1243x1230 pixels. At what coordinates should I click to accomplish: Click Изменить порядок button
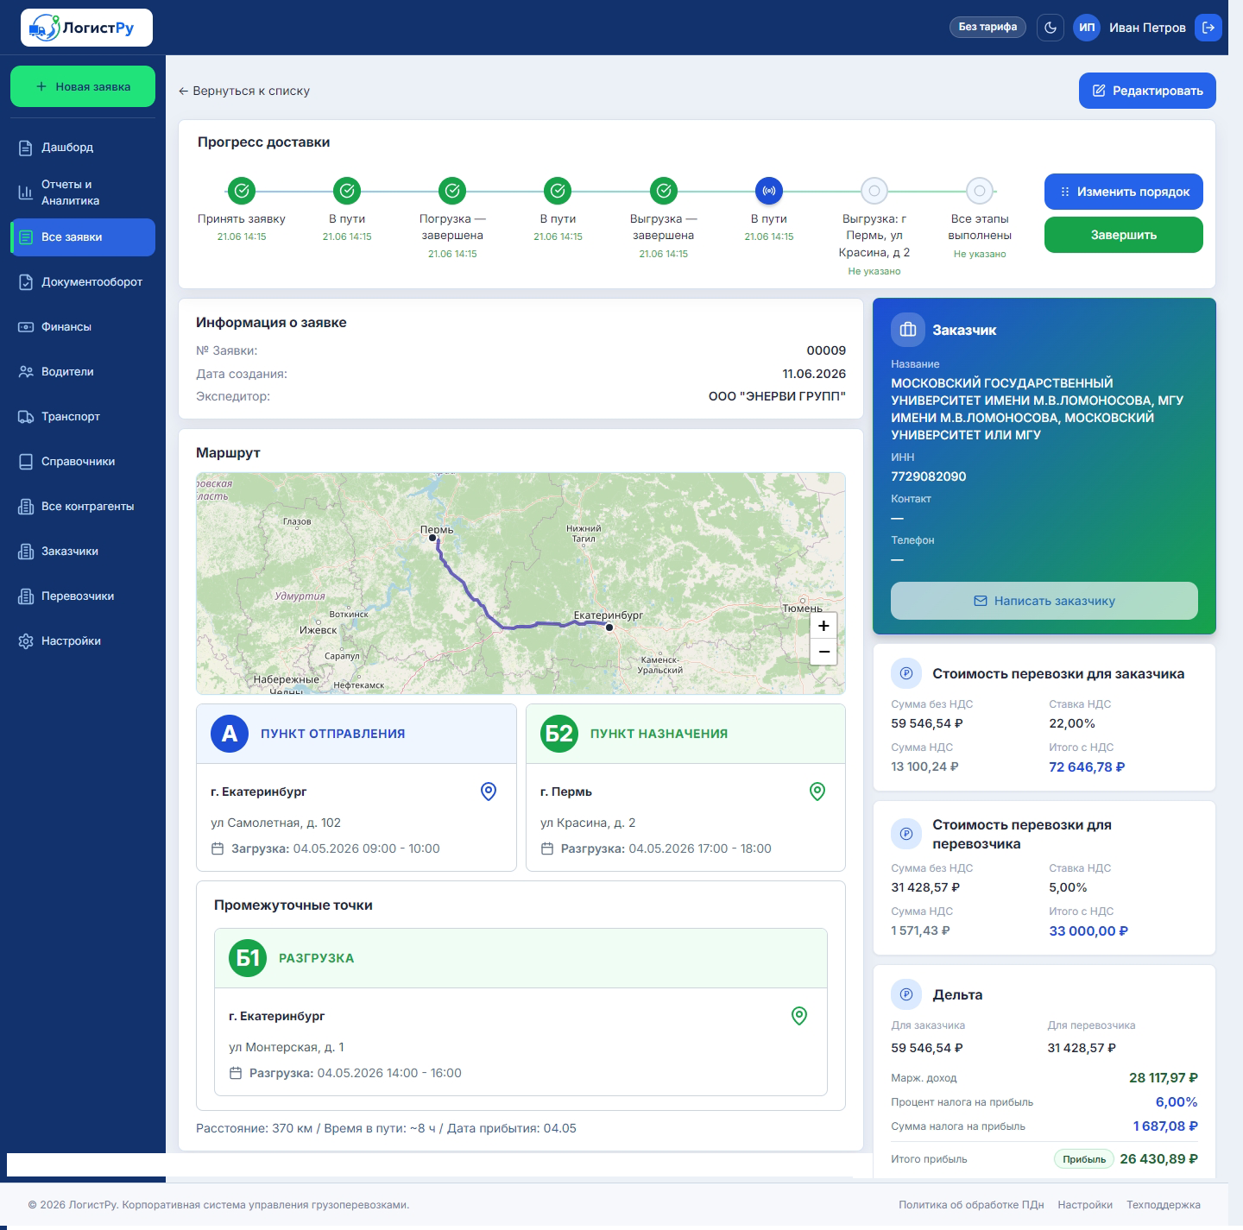coord(1124,192)
